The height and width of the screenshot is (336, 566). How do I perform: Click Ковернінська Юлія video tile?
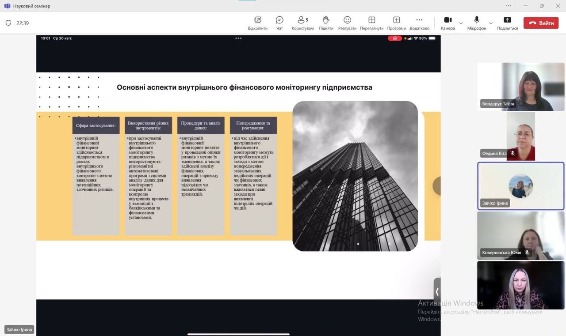tap(520, 236)
